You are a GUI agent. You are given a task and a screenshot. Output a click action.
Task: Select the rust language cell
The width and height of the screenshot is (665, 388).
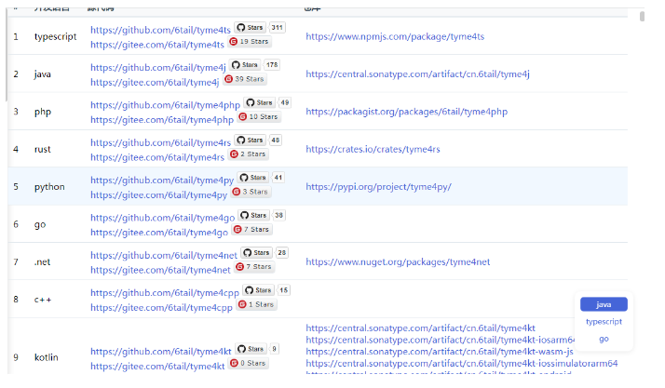(42, 149)
